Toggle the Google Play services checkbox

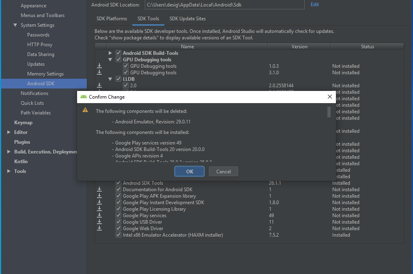pyautogui.click(x=118, y=215)
